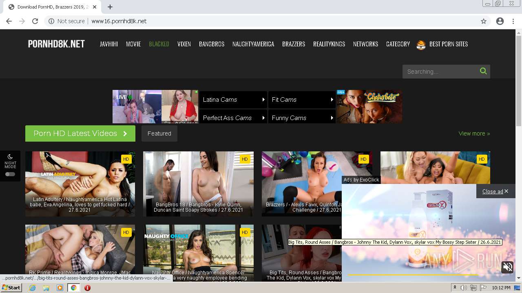This screenshot has height=293, width=522.
Task: Expand the Latina Cams arrow
Action: 263,100
